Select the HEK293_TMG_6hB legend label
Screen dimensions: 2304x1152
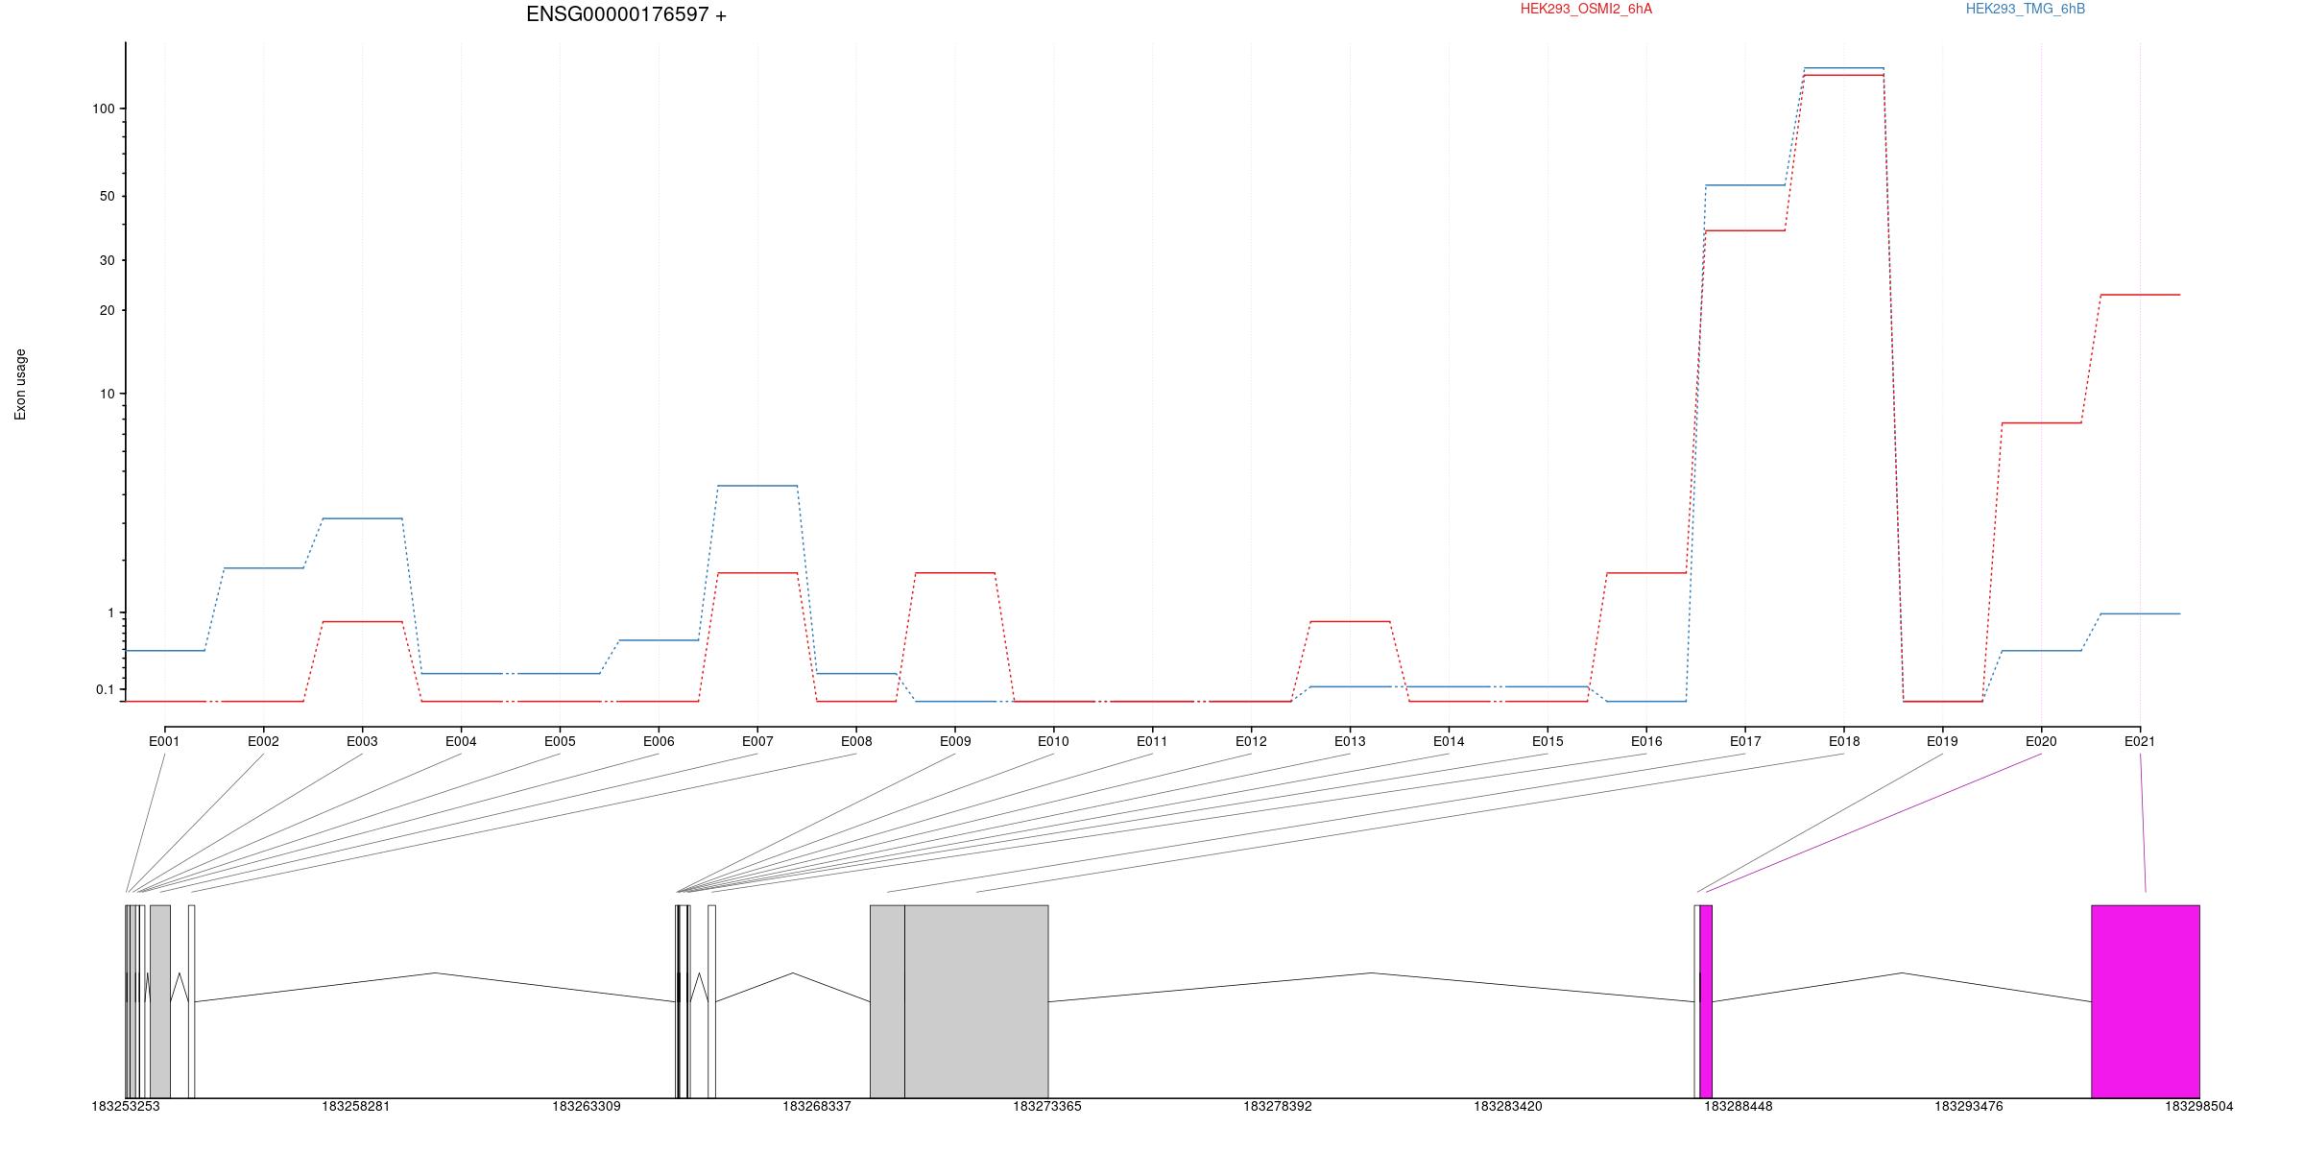2026,9
